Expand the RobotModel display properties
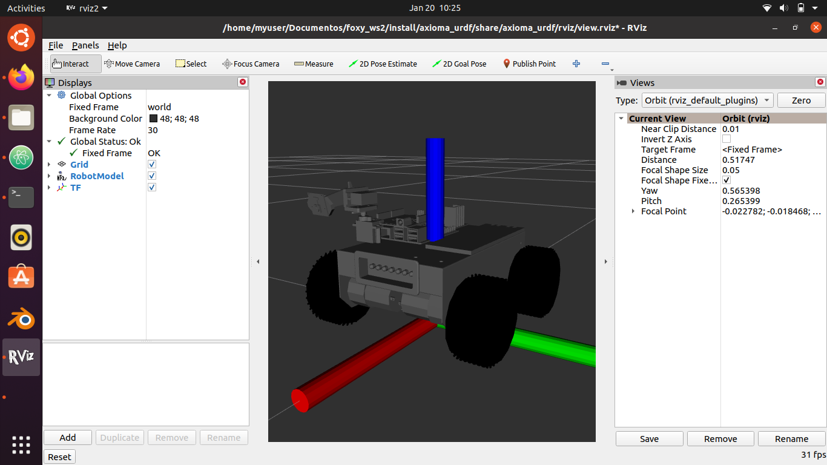 pos(49,176)
